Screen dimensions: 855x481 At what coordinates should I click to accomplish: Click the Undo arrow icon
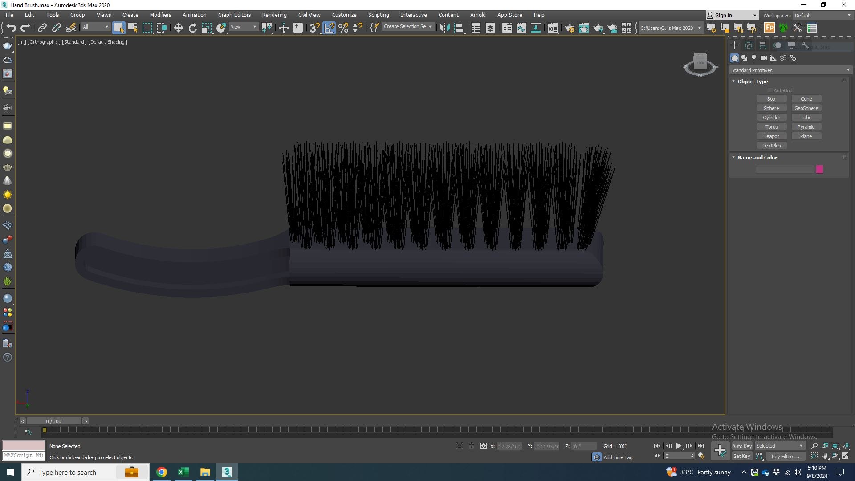click(11, 28)
